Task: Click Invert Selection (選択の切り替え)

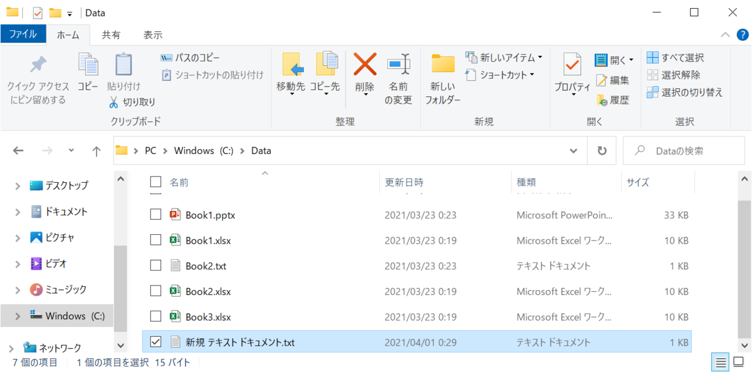Action: pos(685,92)
